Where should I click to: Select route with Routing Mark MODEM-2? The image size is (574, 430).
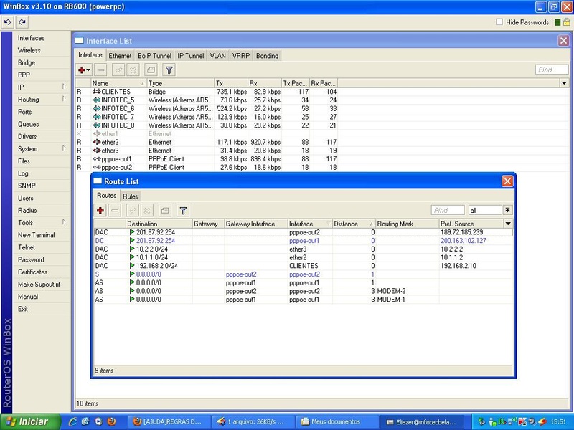(x=303, y=291)
